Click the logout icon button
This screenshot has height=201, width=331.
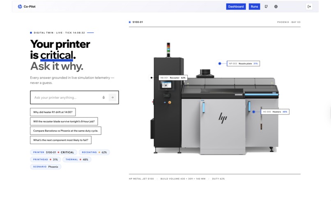[x=309, y=7]
